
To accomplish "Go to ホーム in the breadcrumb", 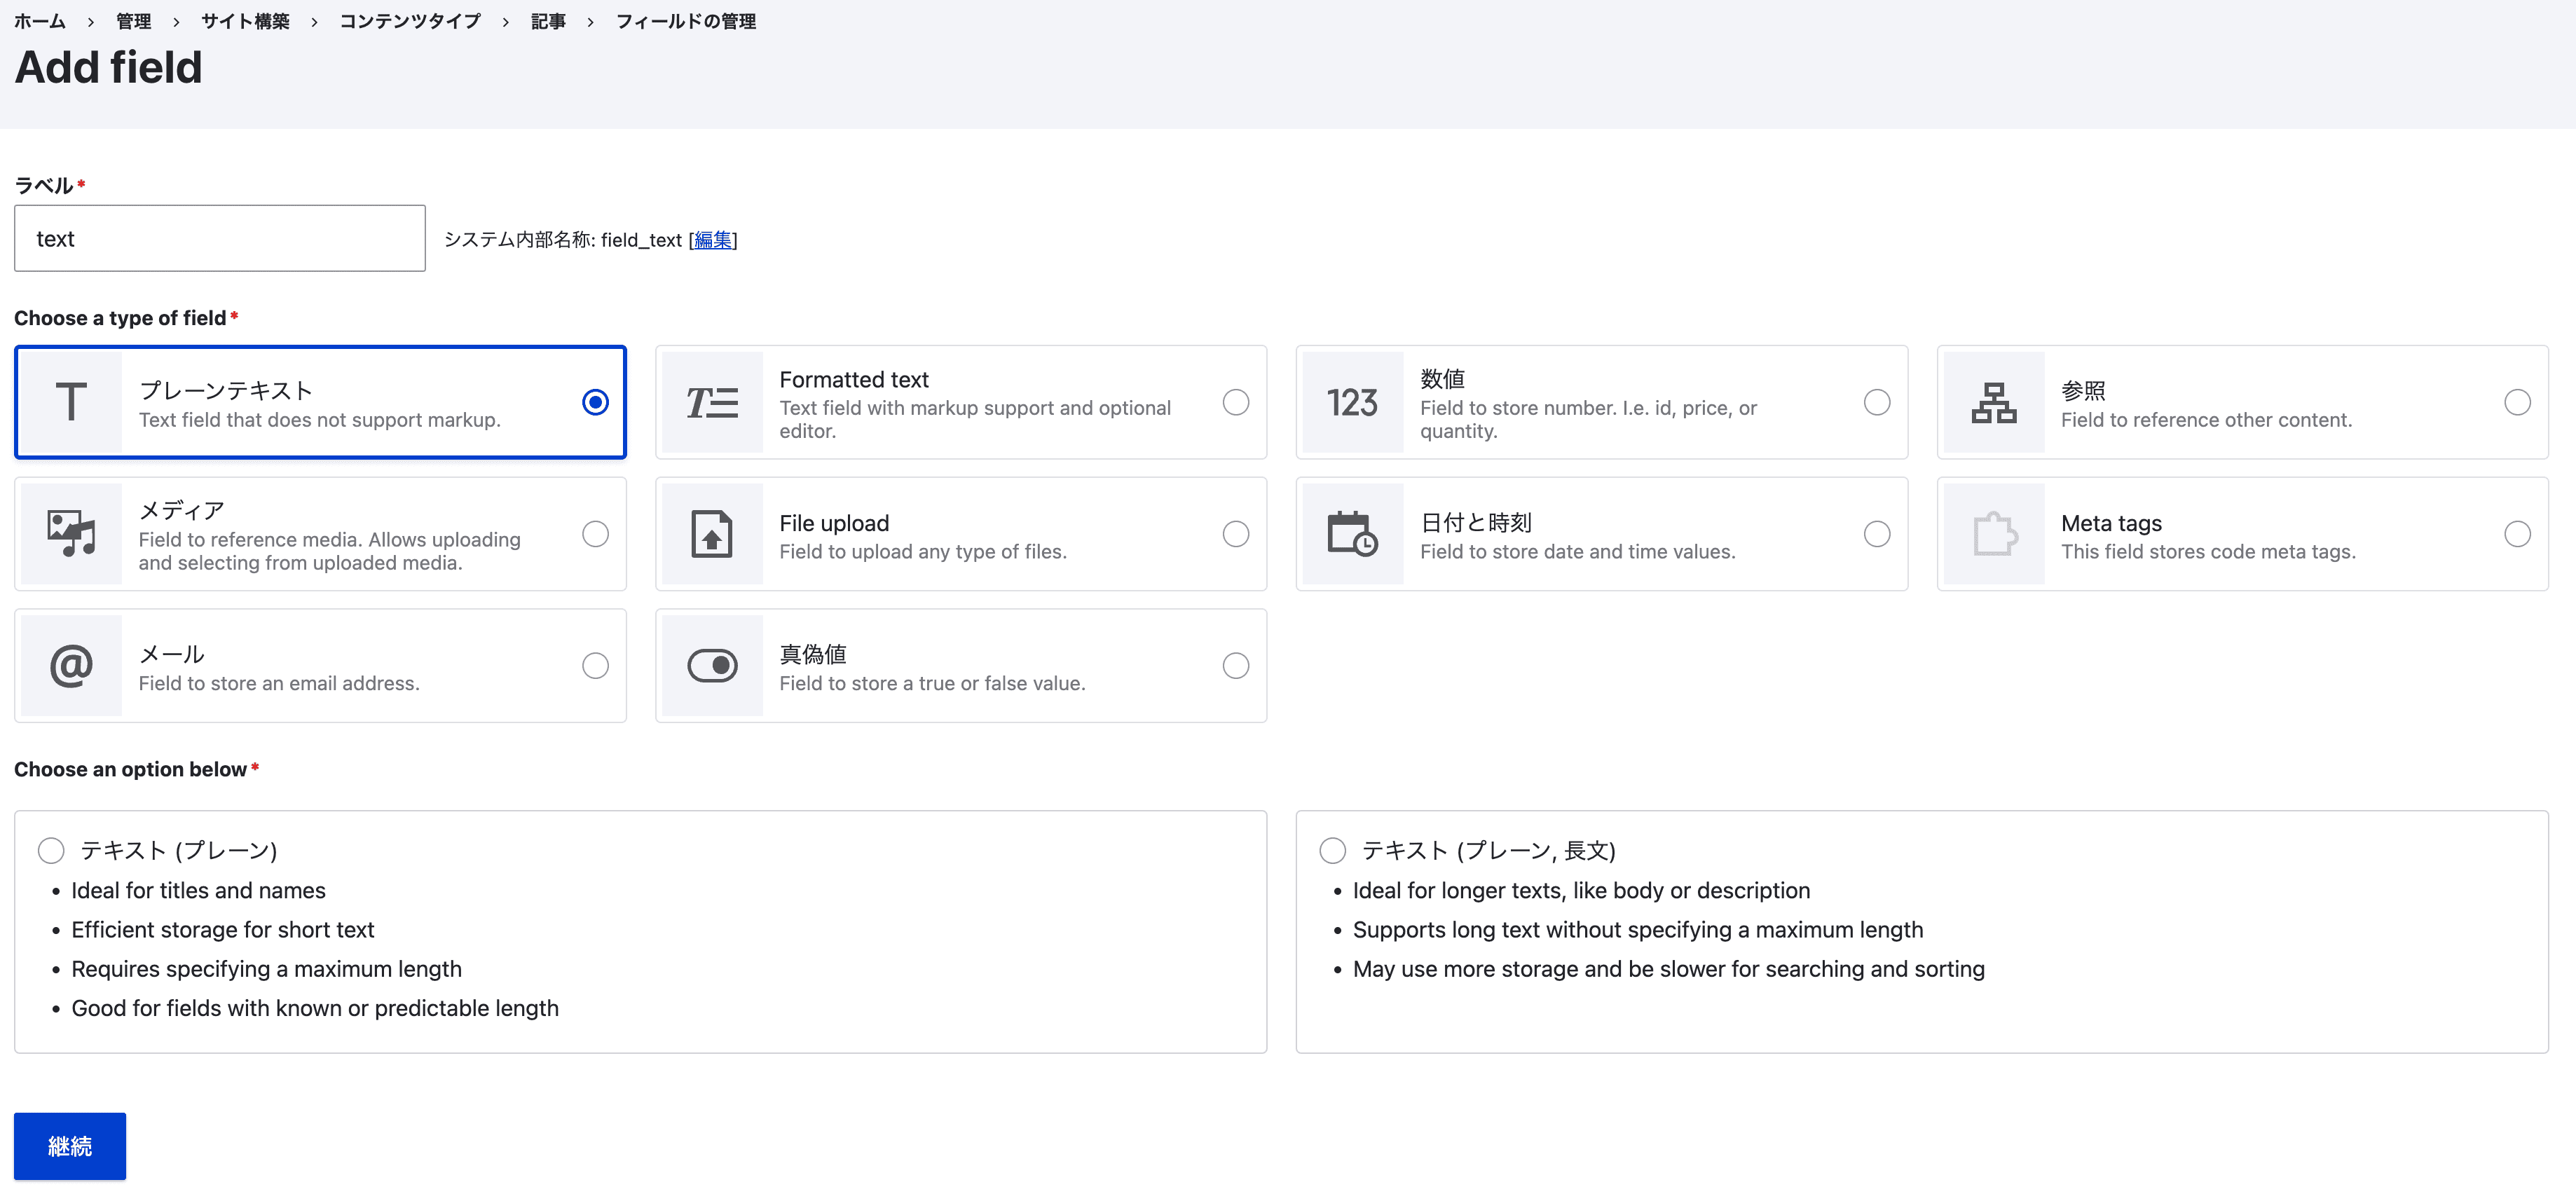I will pos(40,21).
